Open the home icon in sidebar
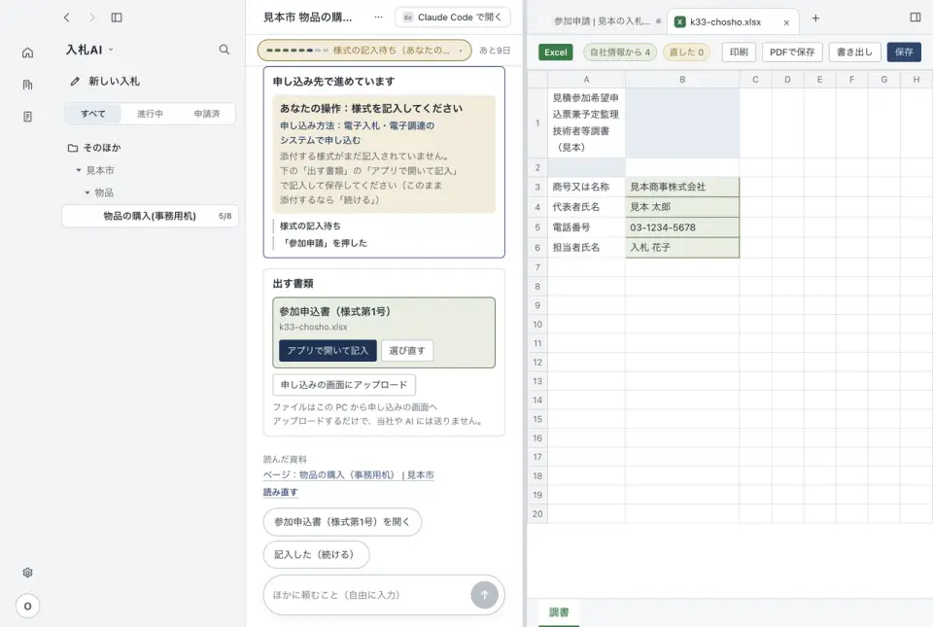 pyautogui.click(x=27, y=52)
